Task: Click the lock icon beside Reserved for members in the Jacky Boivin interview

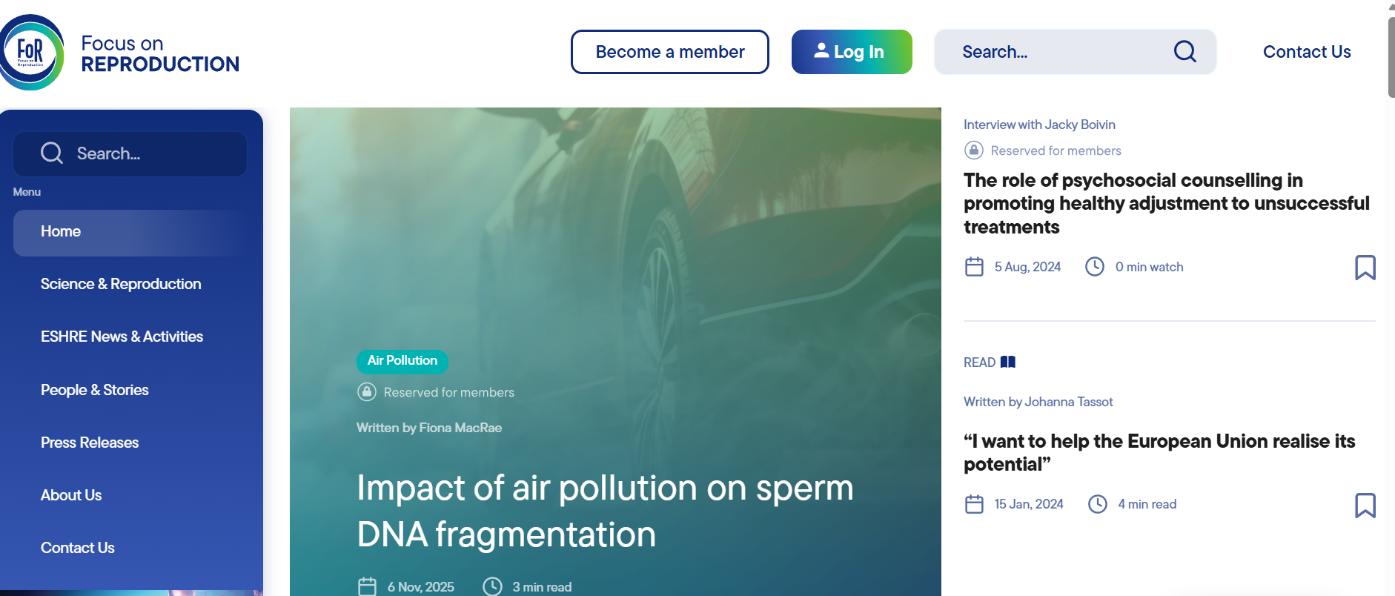Action: [973, 150]
